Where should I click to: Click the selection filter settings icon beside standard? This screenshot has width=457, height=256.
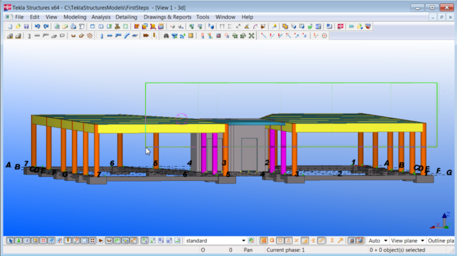[252, 240]
